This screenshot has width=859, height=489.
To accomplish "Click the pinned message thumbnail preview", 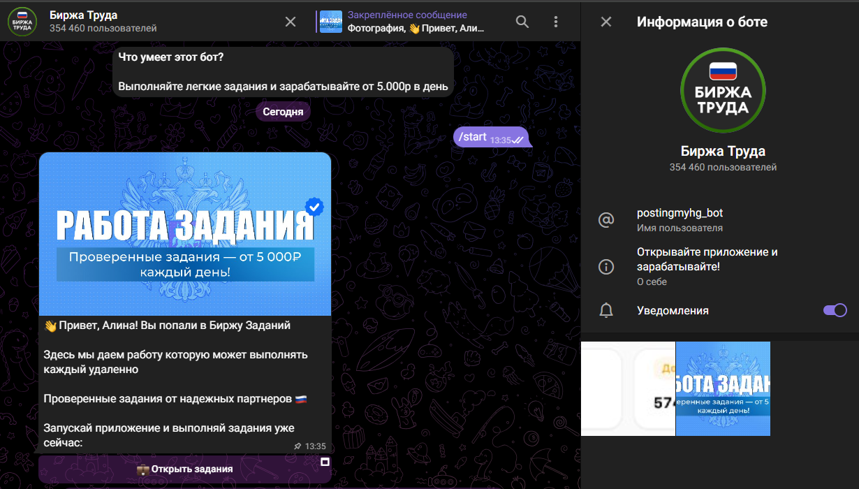I will pos(330,22).
